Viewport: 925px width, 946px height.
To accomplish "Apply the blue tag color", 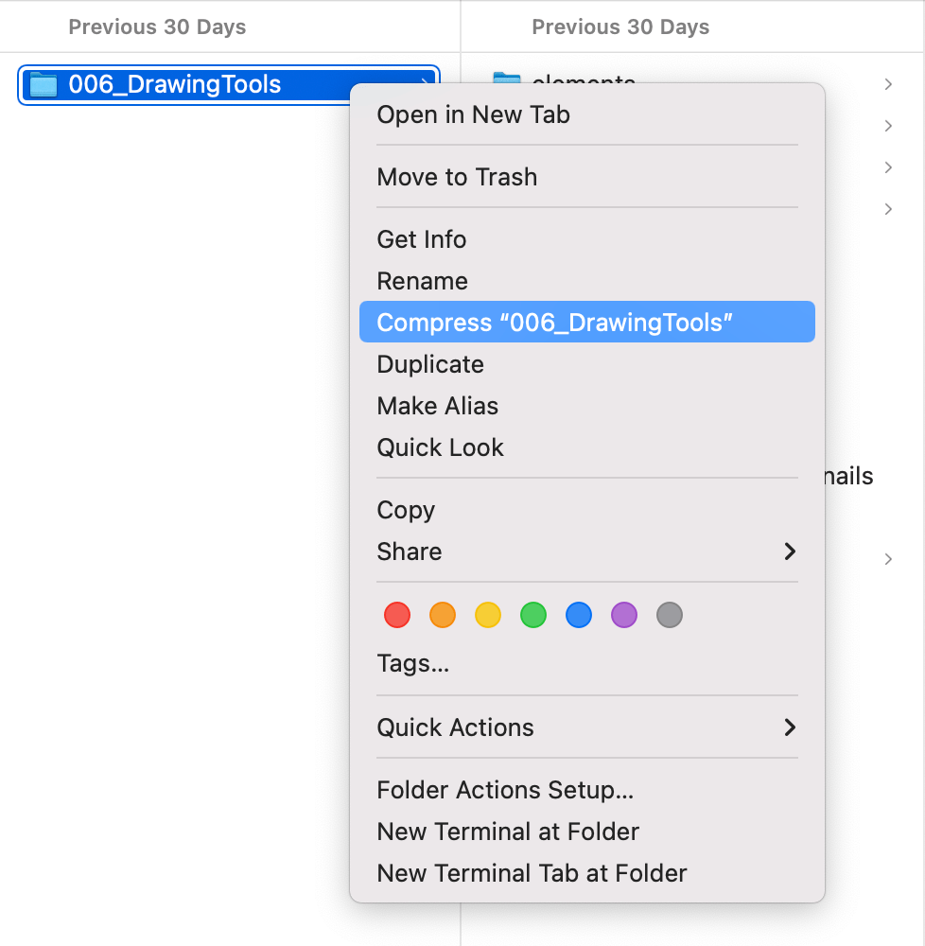I will [x=579, y=616].
